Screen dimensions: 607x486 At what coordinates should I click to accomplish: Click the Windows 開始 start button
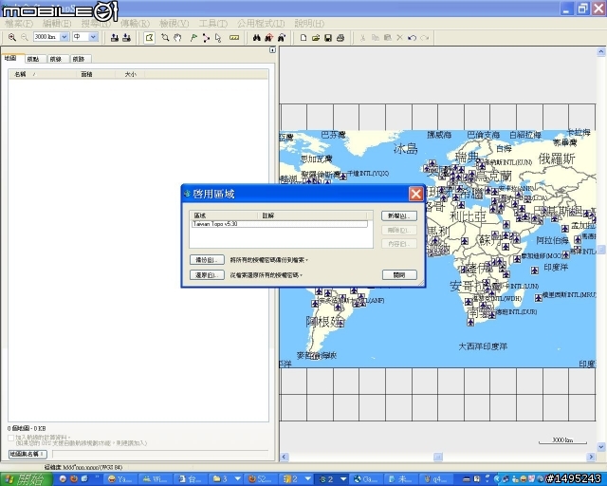(x=26, y=479)
